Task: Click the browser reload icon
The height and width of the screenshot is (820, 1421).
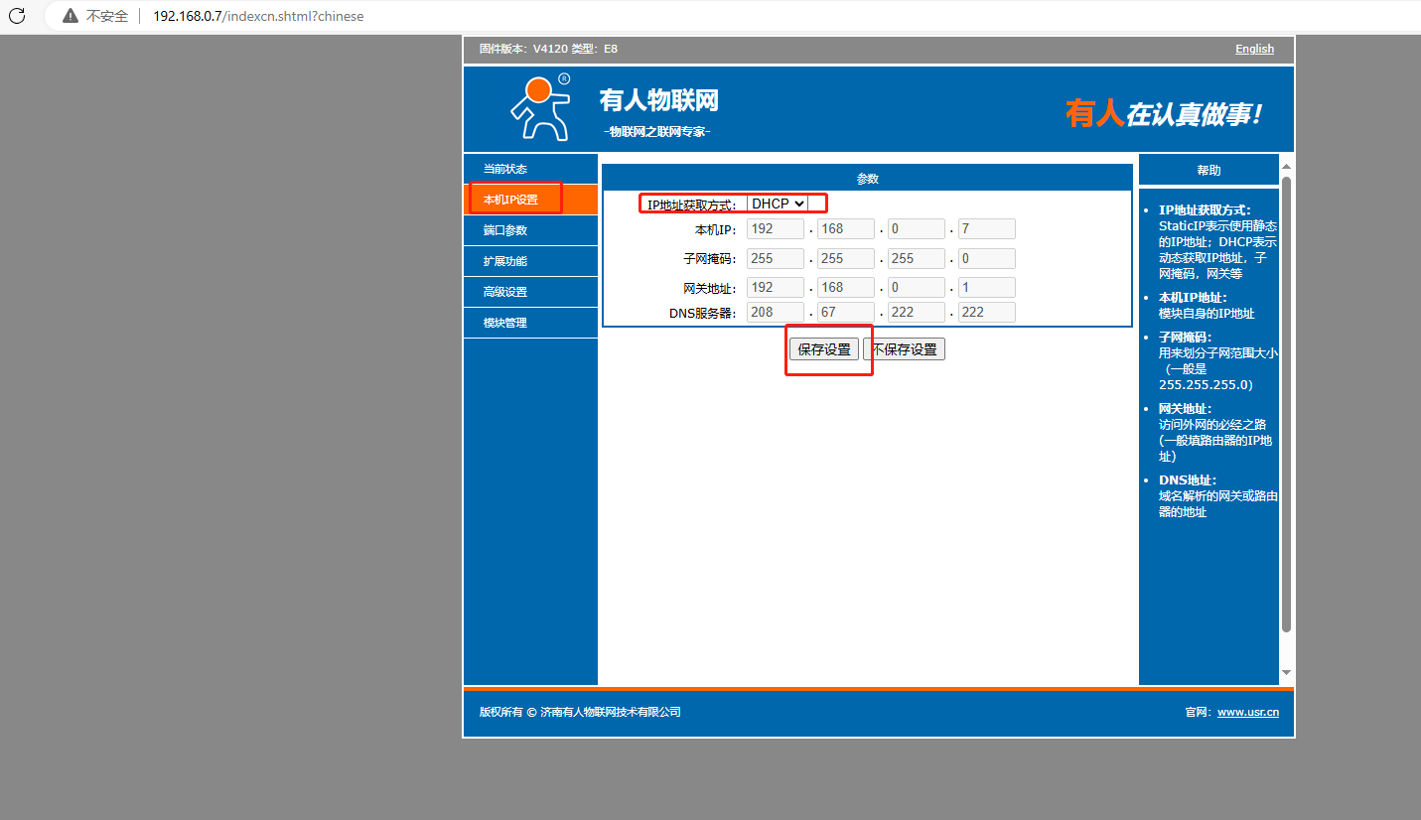Action: click(17, 16)
